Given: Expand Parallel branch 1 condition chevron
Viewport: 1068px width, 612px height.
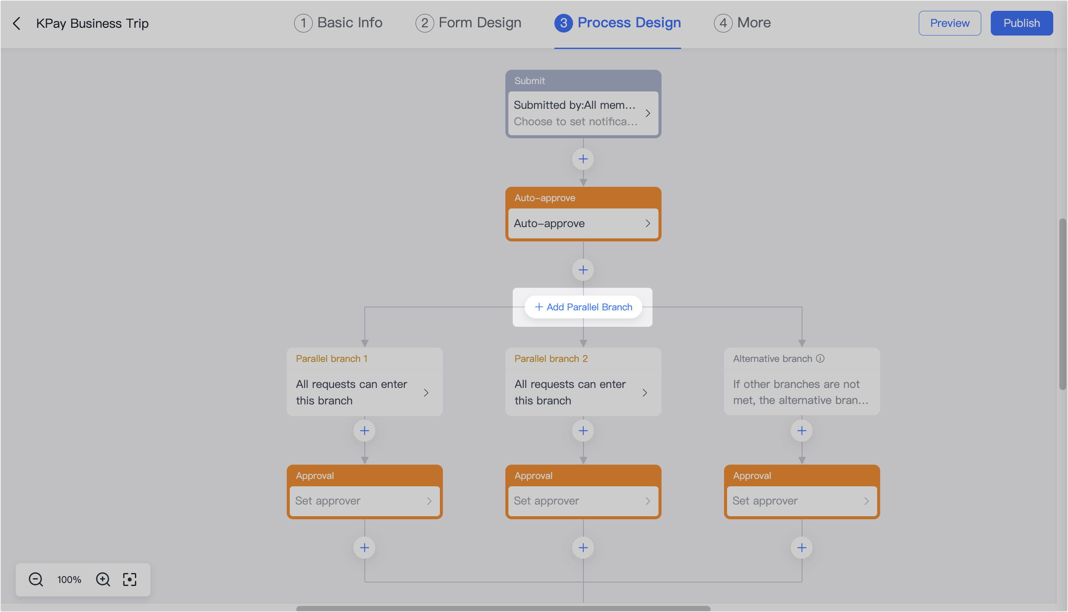Looking at the screenshot, I should [x=426, y=392].
